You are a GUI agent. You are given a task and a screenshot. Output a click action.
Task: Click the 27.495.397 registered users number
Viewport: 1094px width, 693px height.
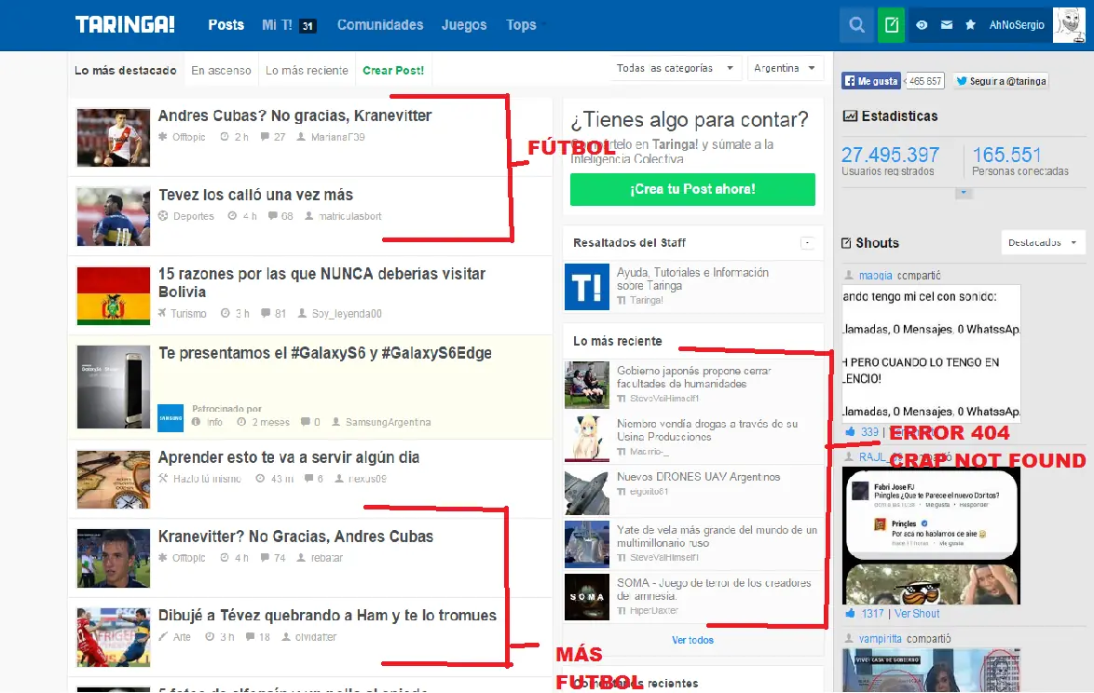[890, 154]
